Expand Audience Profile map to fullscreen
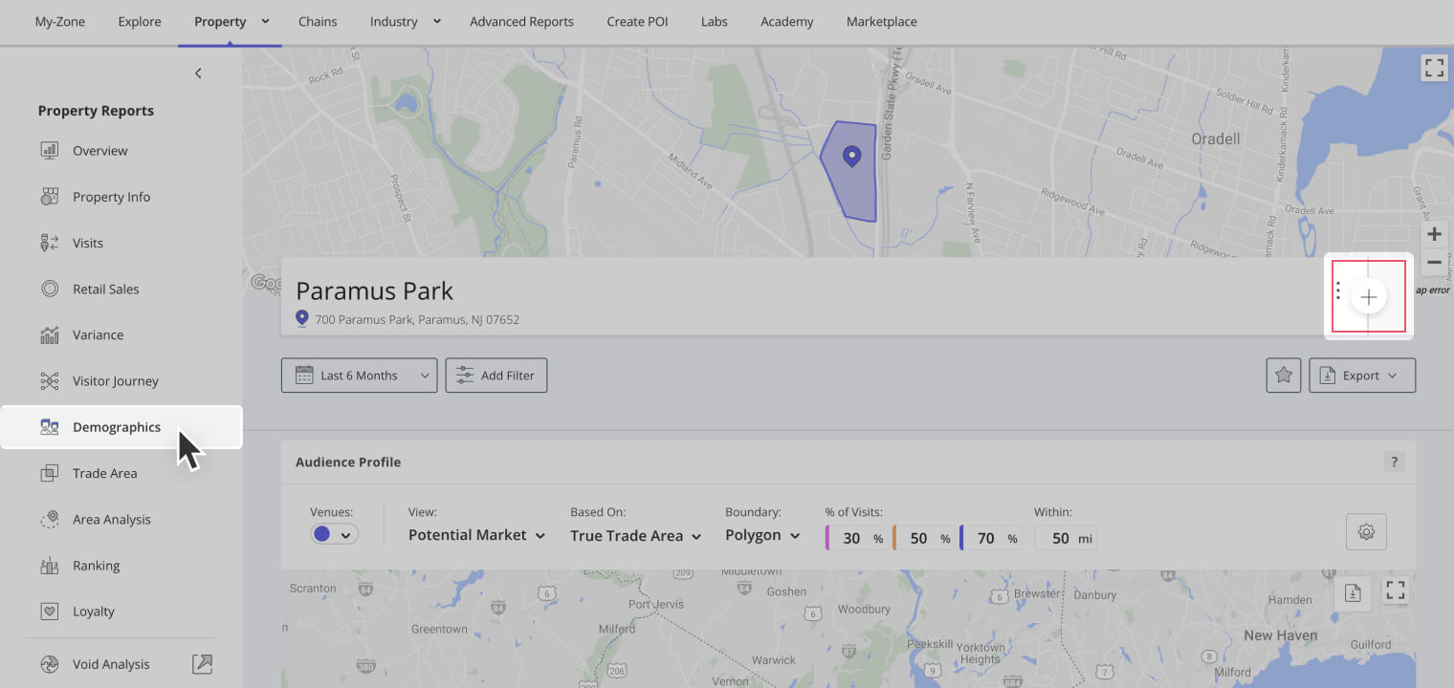1454x688 pixels. pos(1396,591)
